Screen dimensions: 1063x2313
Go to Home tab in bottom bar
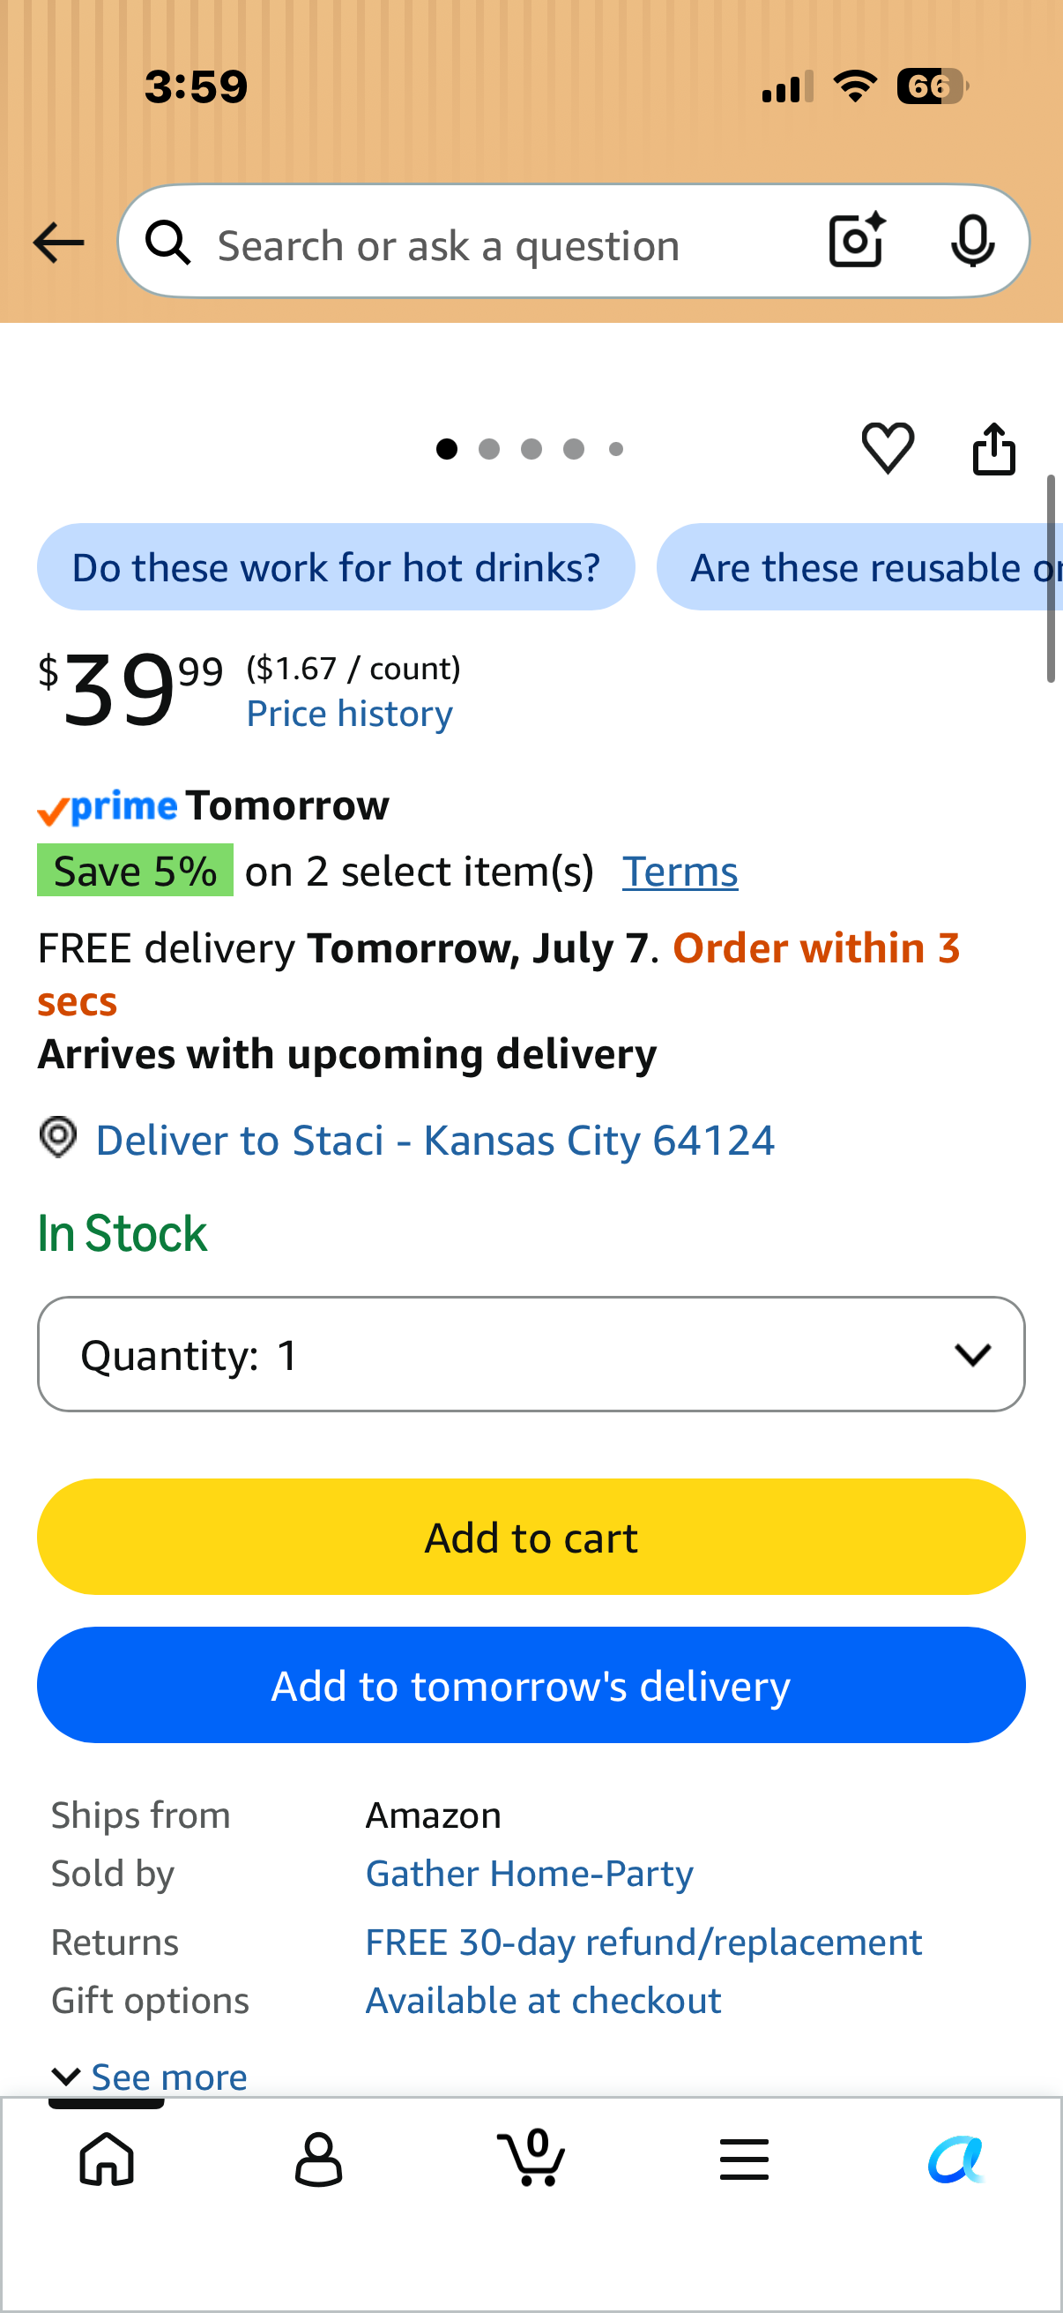(x=107, y=2159)
